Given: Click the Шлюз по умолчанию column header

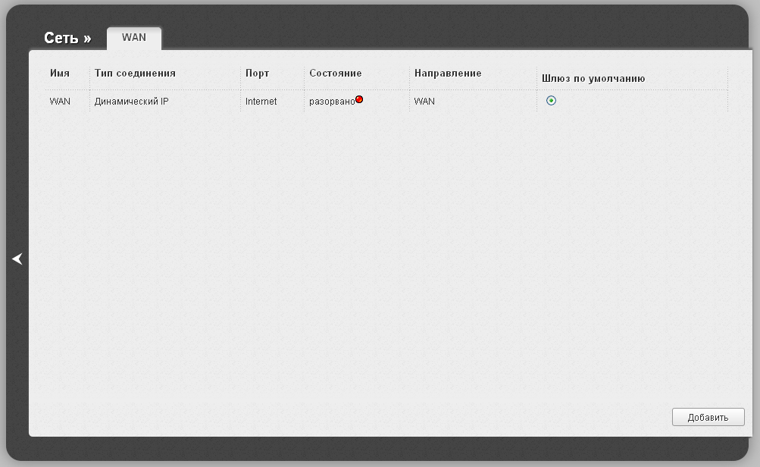Looking at the screenshot, I should 593,78.
